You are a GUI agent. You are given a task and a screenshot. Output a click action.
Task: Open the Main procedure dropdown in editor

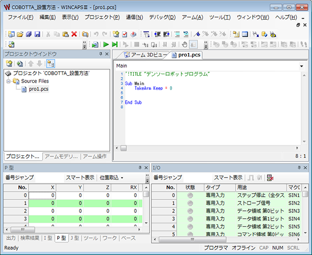point(302,66)
